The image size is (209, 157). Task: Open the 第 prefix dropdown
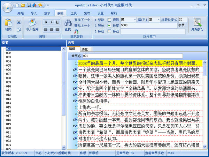135,20
